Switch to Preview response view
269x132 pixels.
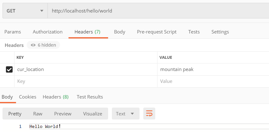click(63, 114)
